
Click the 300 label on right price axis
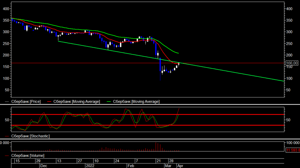289,32
